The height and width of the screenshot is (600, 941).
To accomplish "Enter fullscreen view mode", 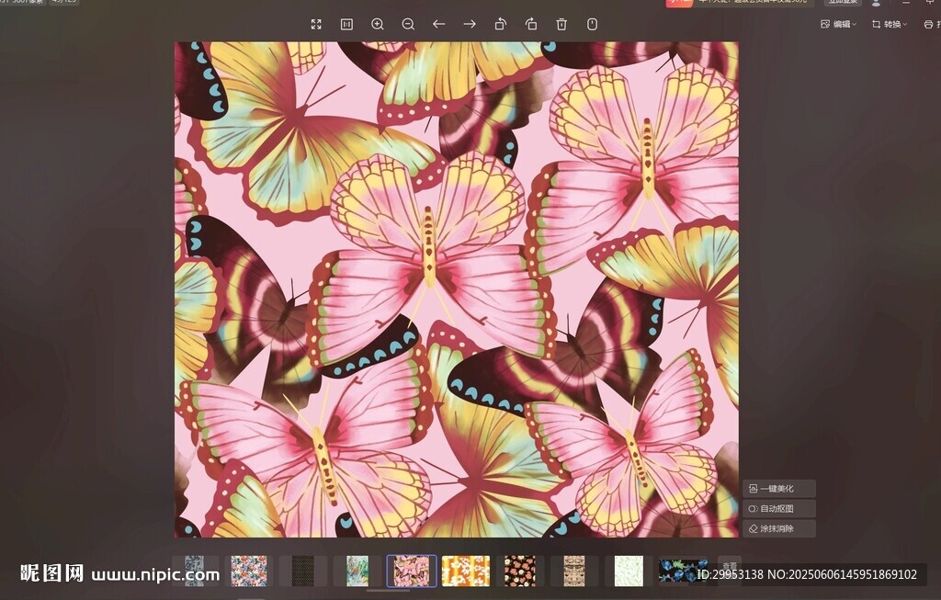I will (x=316, y=24).
